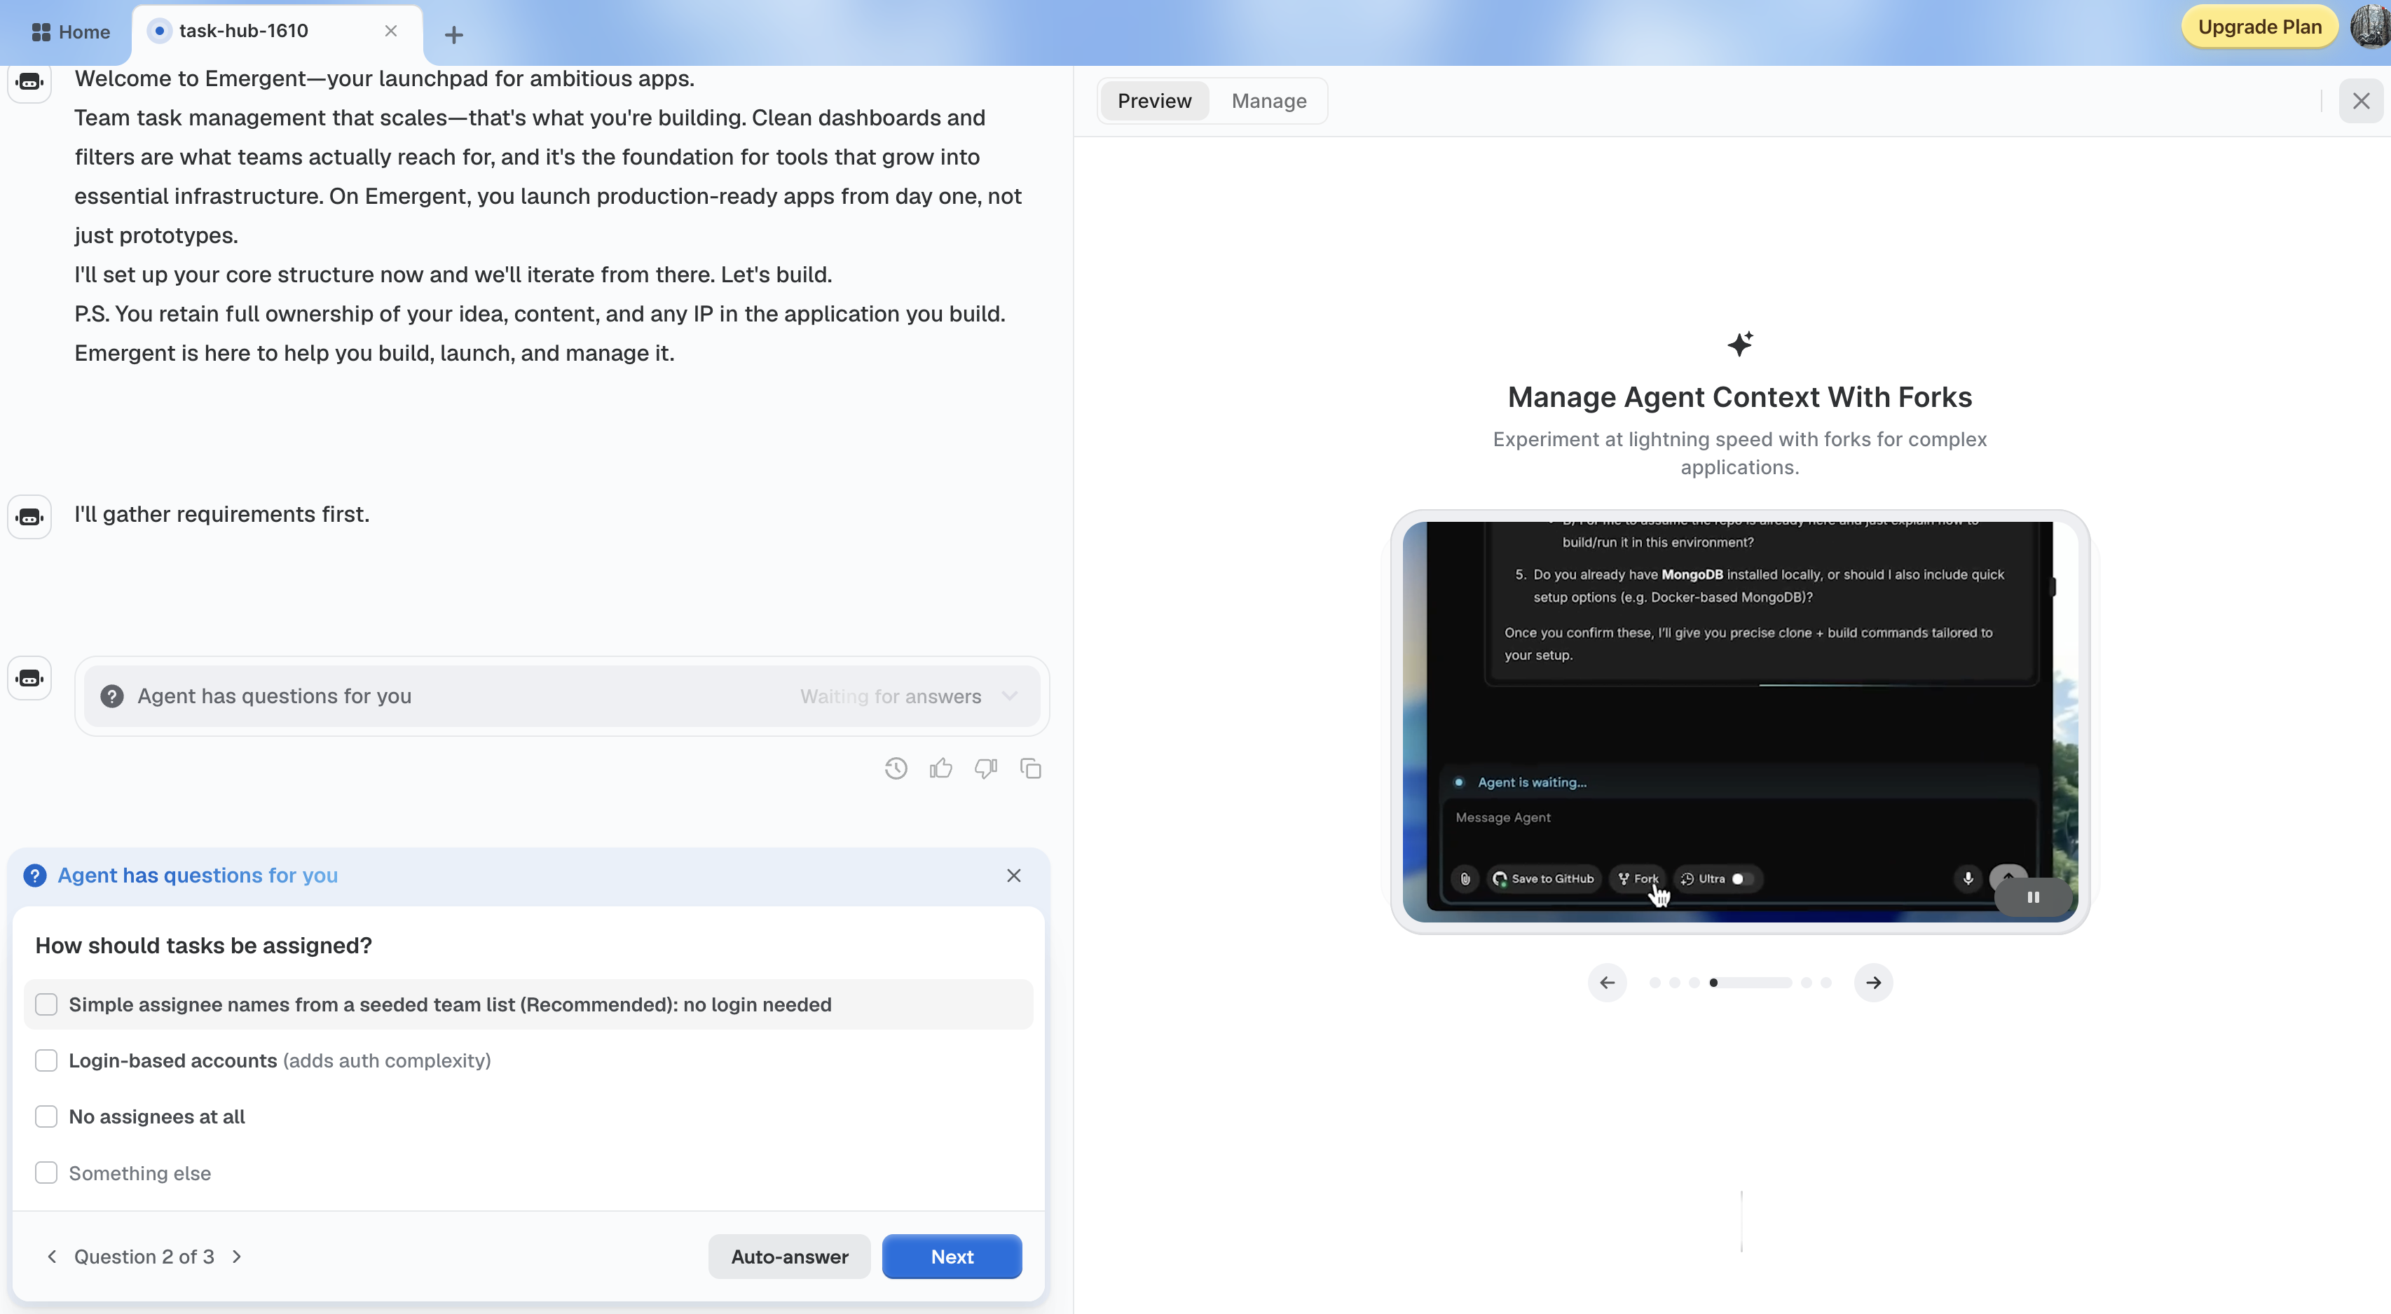
Task: Pause the tutorial video
Action: click(2033, 897)
